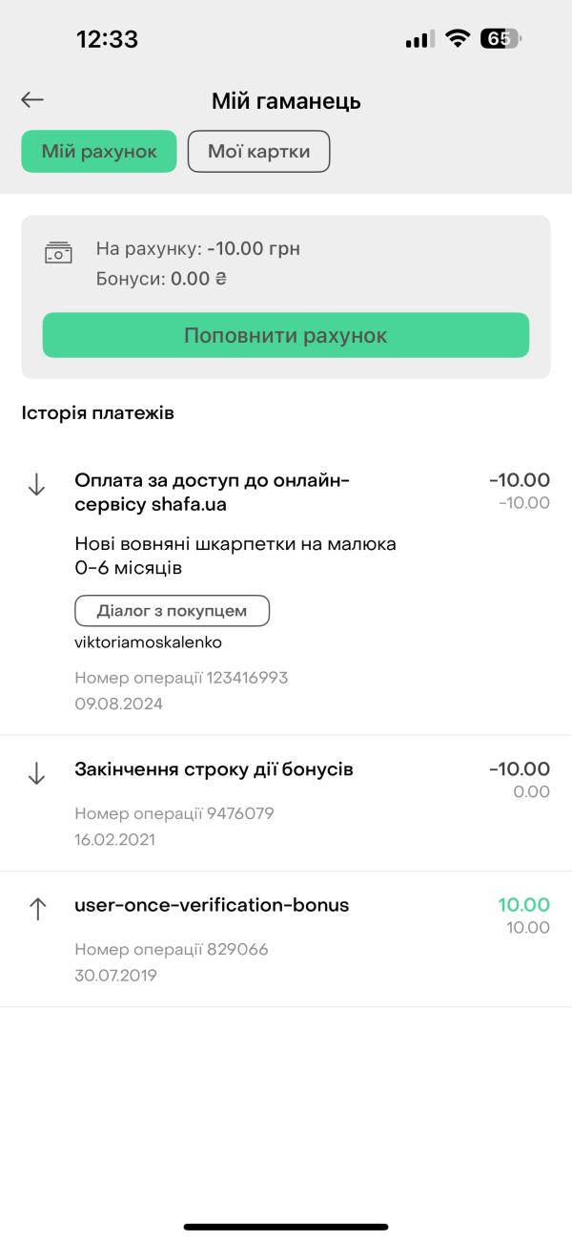This screenshot has width=572, height=1241.
Task: Select the Оплата за доступ transaction title
Action: [x=212, y=491]
